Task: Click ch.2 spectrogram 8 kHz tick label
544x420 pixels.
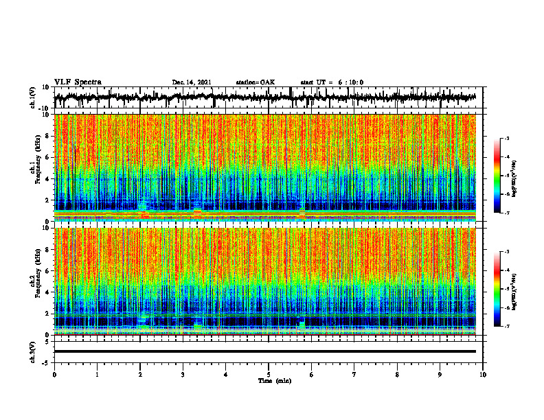Action: 47,250
